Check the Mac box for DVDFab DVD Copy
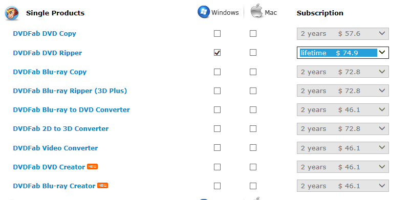Image resolution: width=411 pixels, height=200 pixels. 253,34
